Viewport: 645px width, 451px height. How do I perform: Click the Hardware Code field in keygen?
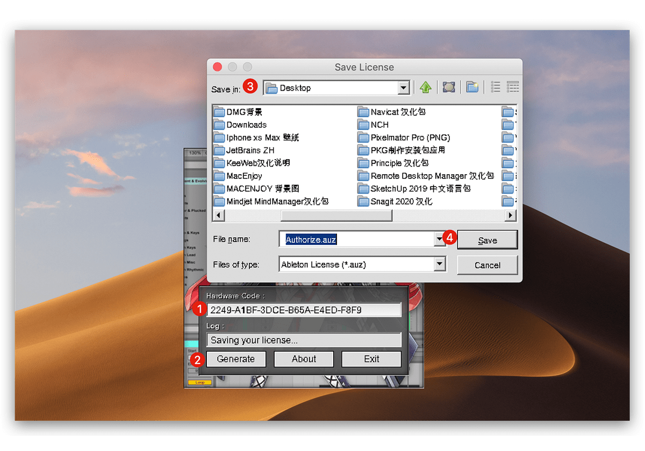(x=304, y=310)
